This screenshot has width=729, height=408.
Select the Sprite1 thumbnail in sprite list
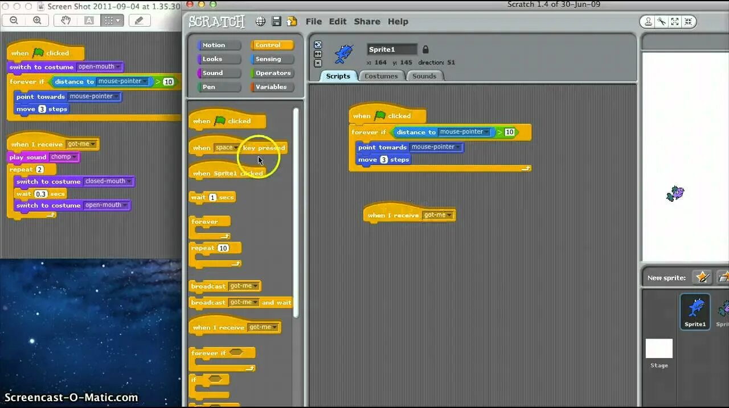[x=695, y=311]
